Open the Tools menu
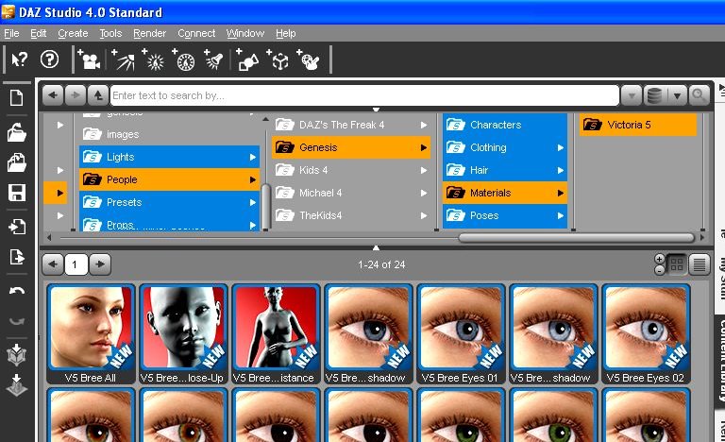Image resolution: width=725 pixels, height=442 pixels. pyautogui.click(x=110, y=33)
